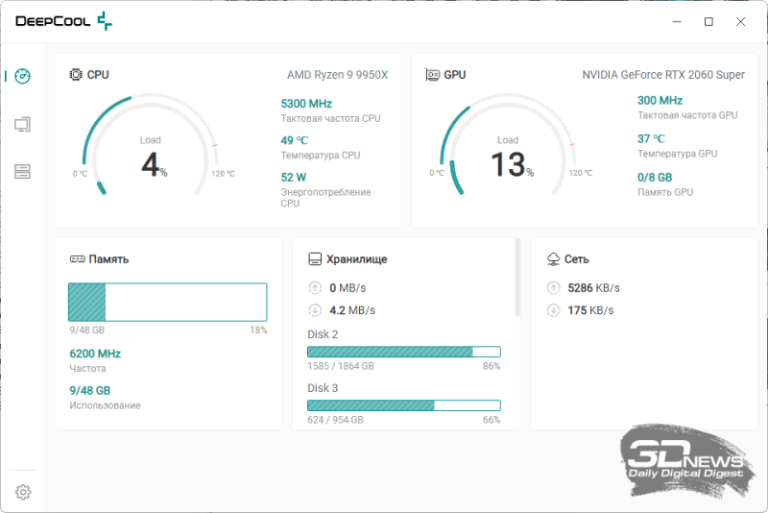Open the dashboard gauge sidebar icon
This screenshot has height=513, width=768.
coord(22,76)
